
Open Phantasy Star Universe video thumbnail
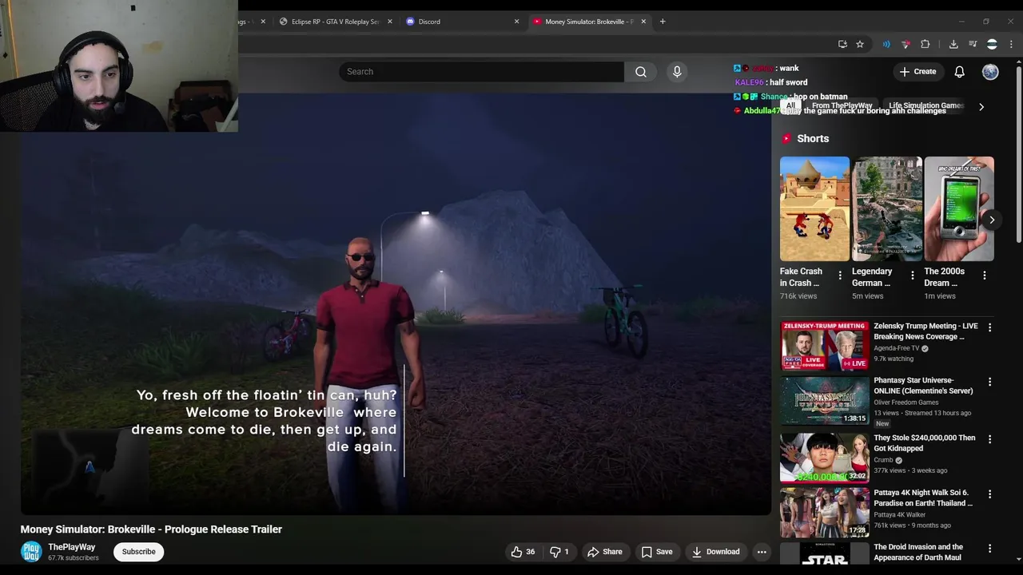(x=824, y=401)
